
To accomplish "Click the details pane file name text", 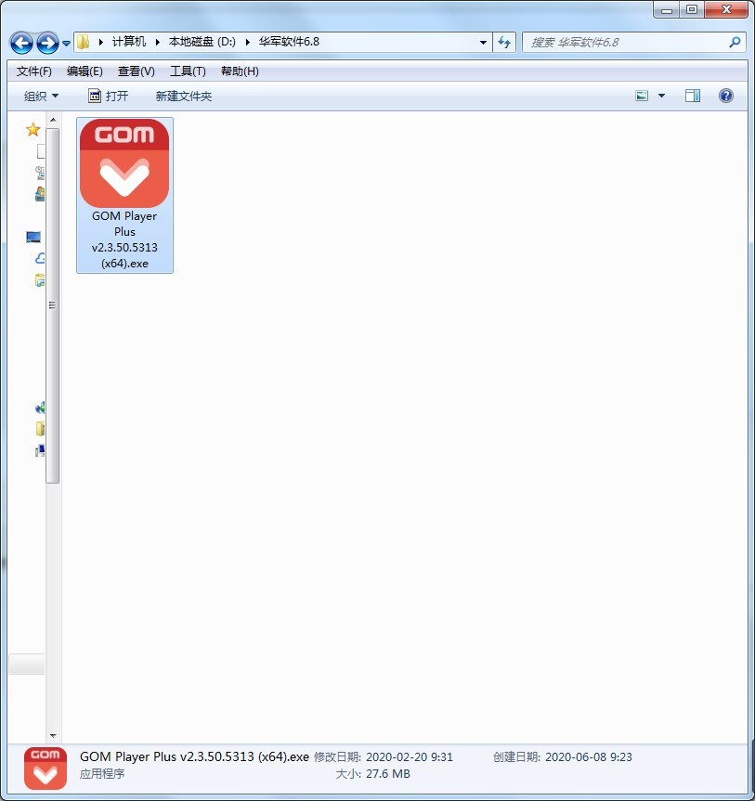I will [194, 757].
